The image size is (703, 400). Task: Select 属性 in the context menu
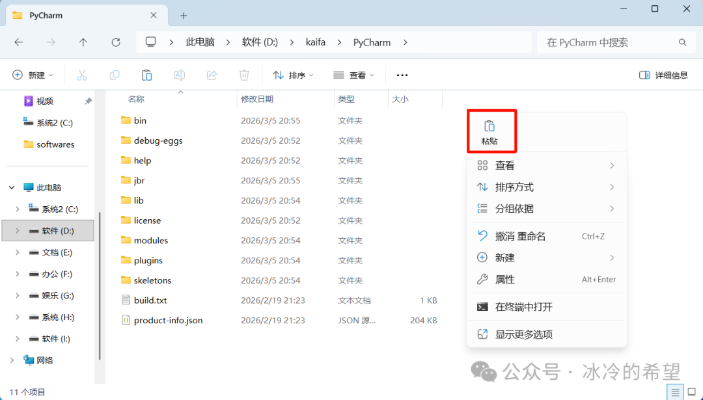pos(505,280)
